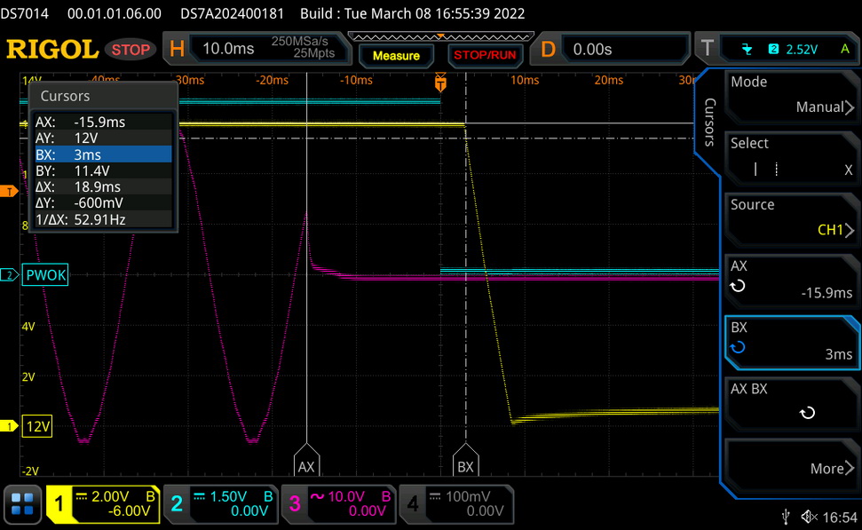Click the AY: 12V readout row
This screenshot has width=862, height=530.
point(103,138)
